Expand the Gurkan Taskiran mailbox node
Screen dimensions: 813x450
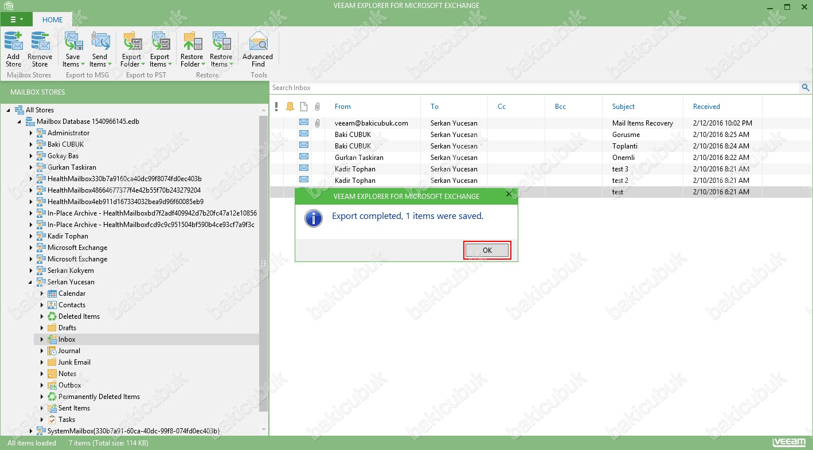tap(31, 167)
